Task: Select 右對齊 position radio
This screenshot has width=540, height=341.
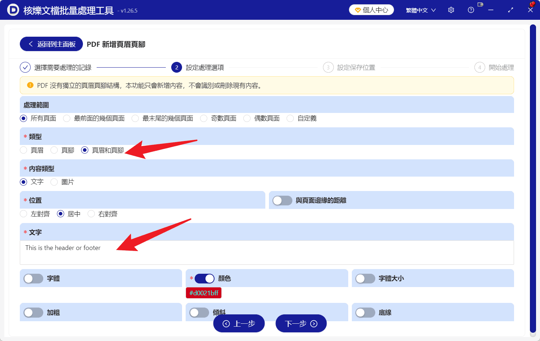Action: 91,214
